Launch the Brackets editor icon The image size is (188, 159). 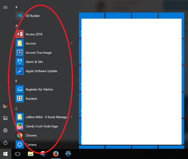point(20,98)
